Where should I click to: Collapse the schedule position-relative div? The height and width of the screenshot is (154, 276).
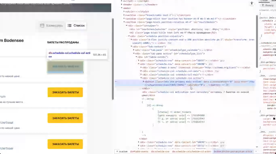tap(129, 36)
